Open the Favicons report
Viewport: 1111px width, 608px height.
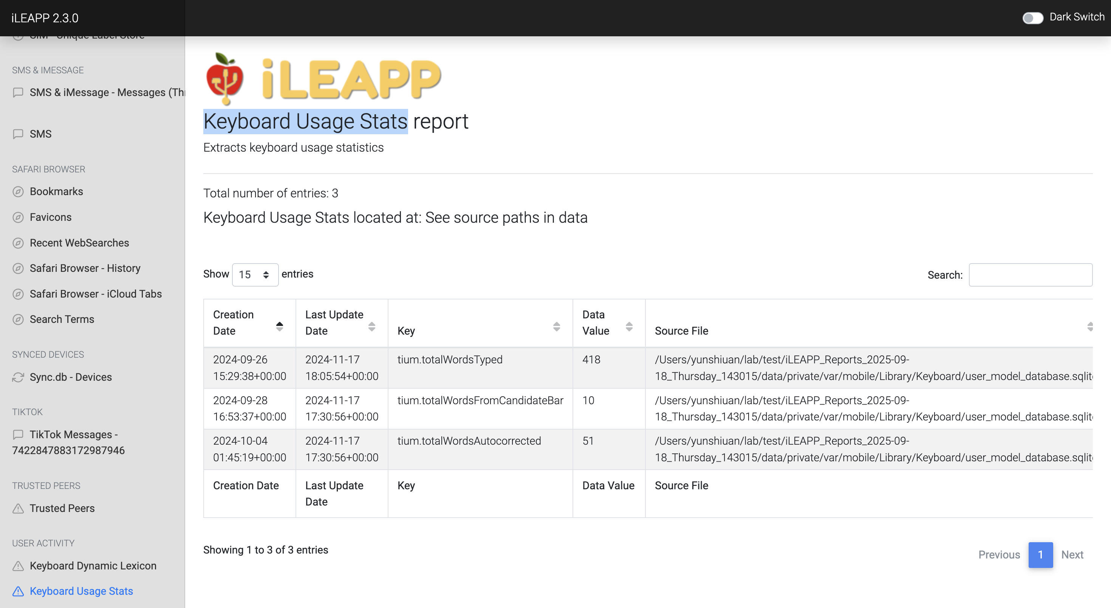[51, 217]
